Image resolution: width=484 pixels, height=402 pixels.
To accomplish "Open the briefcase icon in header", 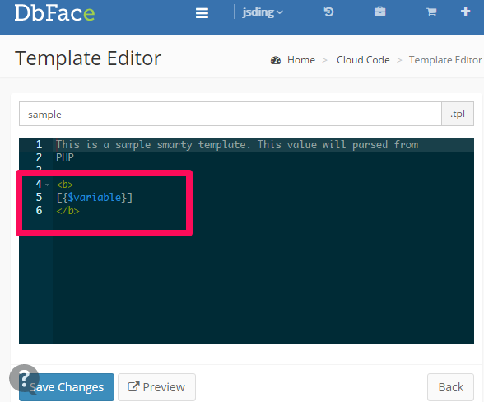I will [x=379, y=12].
